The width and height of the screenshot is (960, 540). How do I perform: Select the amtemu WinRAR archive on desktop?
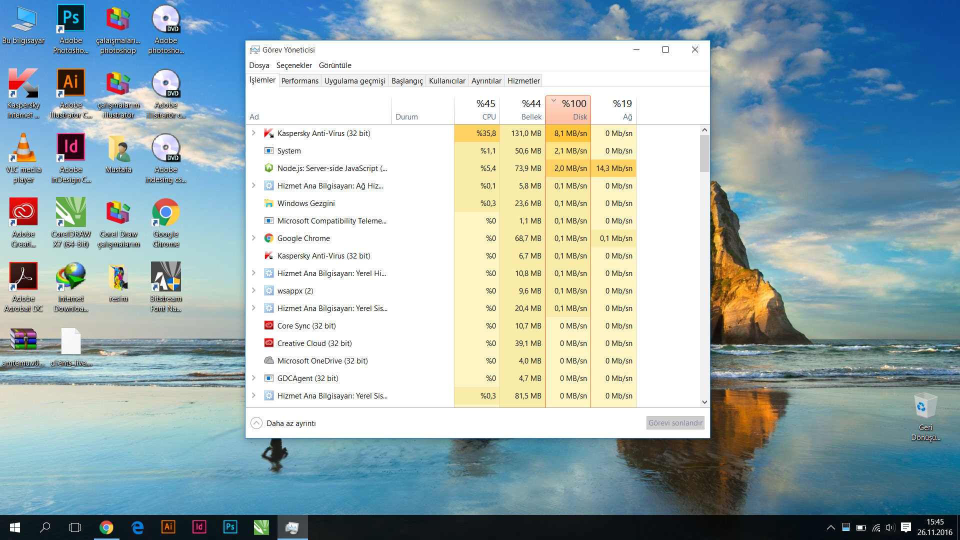pyautogui.click(x=23, y=347)
